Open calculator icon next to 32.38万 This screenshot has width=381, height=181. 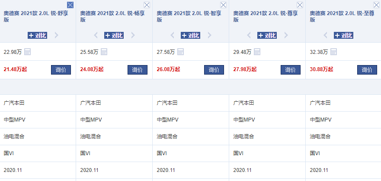pyautogui.click(x=333, y=52)
